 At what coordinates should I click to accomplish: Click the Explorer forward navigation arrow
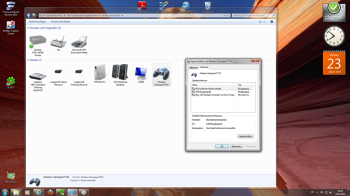point(34,15)
